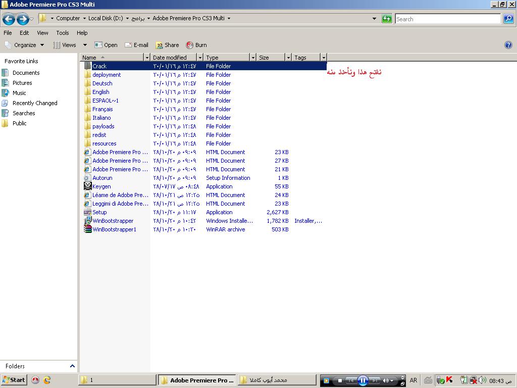
Task: Stop playback in taskbar media player
Action: tap(340, 380)
